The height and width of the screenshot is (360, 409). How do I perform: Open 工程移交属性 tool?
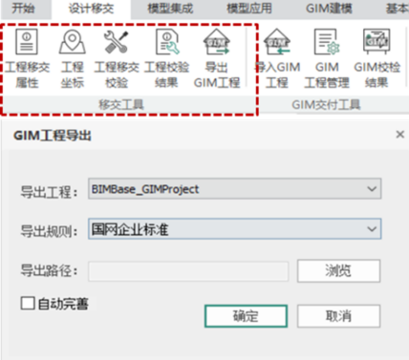pyautogui.click(x=27, y=58)
